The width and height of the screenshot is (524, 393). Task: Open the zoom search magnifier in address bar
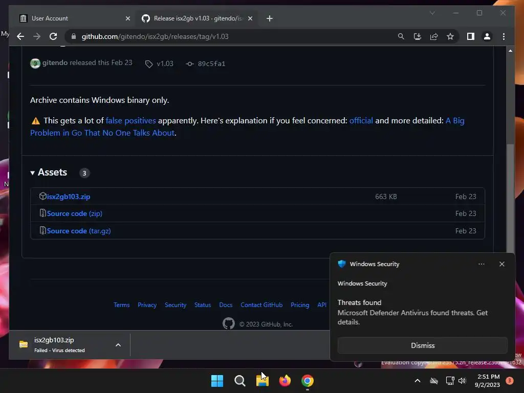pos(401,36)
